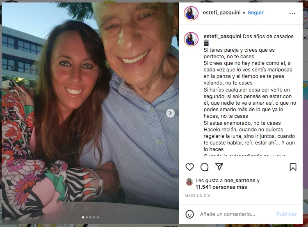The image size is (308, 227).
Task: Open the HACE UN DÍA timestamp link
Action: point(198,195)
